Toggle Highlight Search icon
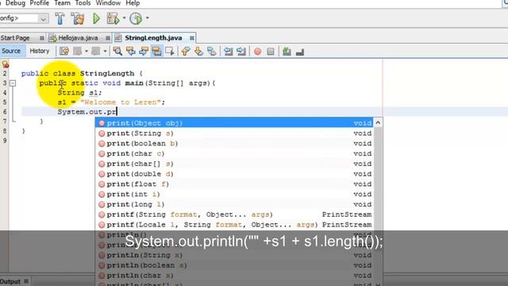 157,51
